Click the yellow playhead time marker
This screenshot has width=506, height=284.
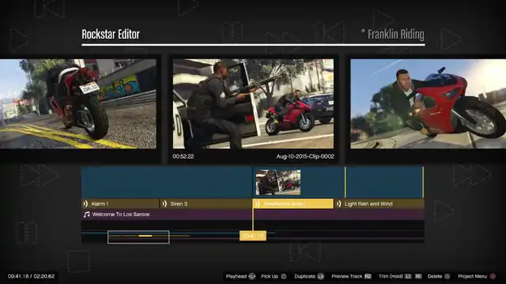253,236
